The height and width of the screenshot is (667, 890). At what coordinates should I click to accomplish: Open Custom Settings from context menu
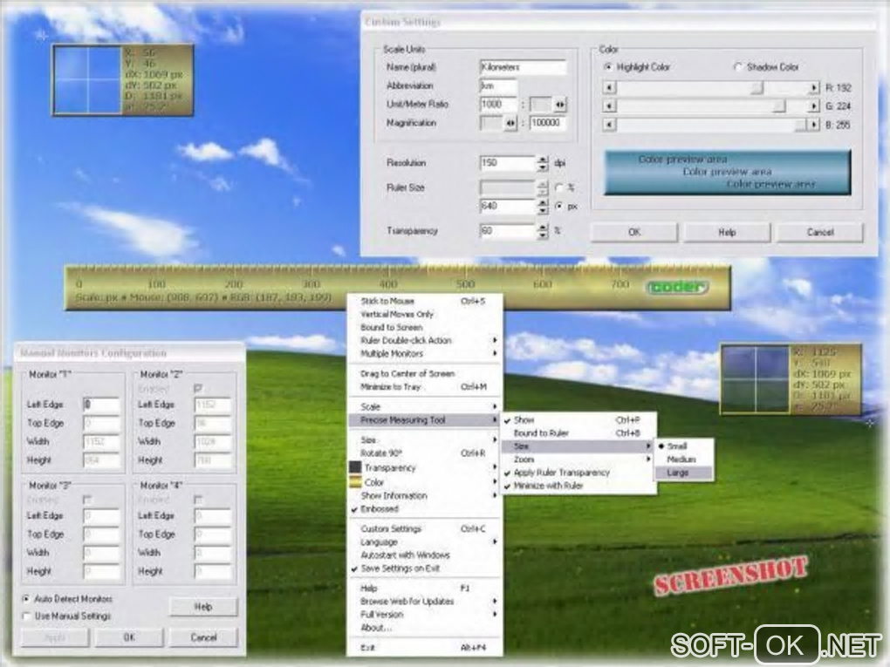click(425, 528)
